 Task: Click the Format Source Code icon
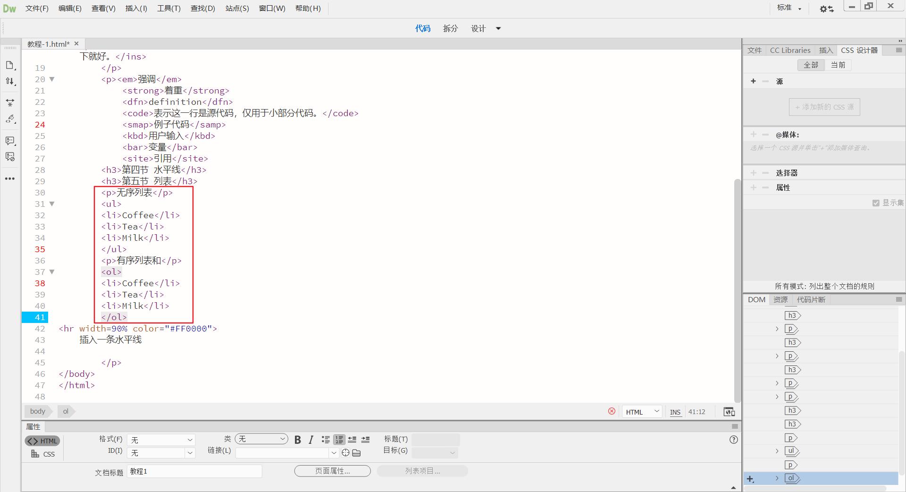10,119
